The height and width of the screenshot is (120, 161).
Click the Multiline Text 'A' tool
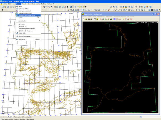(x=160, y=10)
